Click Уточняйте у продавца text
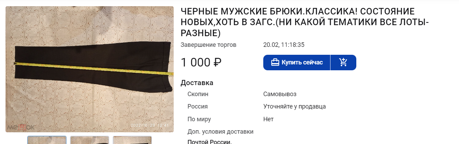 [x=295, y=106]
